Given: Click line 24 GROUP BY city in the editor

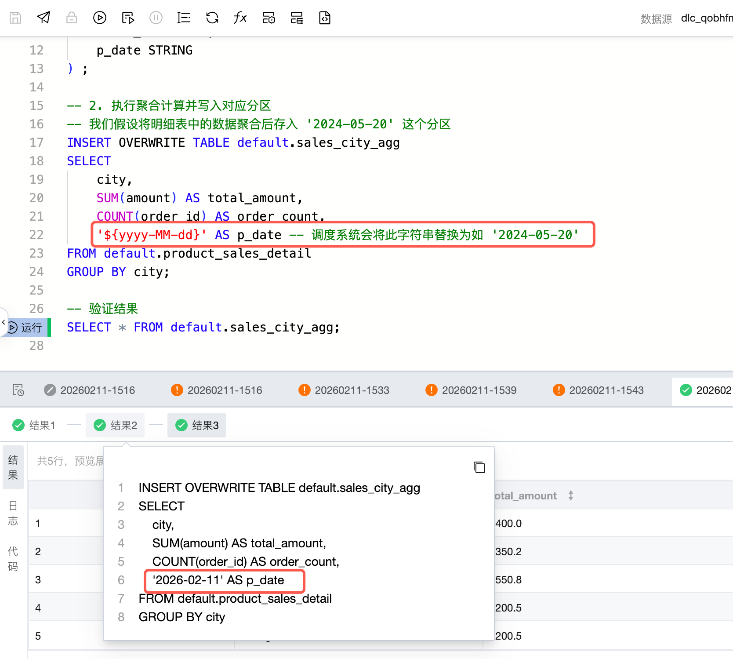Looking at the screenshot, I should [x=118, y=272].
